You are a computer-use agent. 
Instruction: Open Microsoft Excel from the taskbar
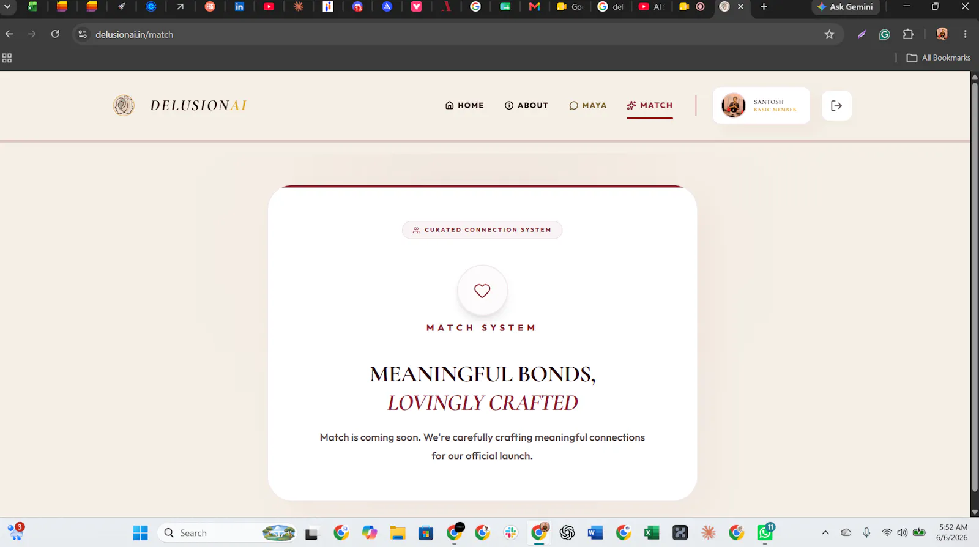[x=652, y=533]
